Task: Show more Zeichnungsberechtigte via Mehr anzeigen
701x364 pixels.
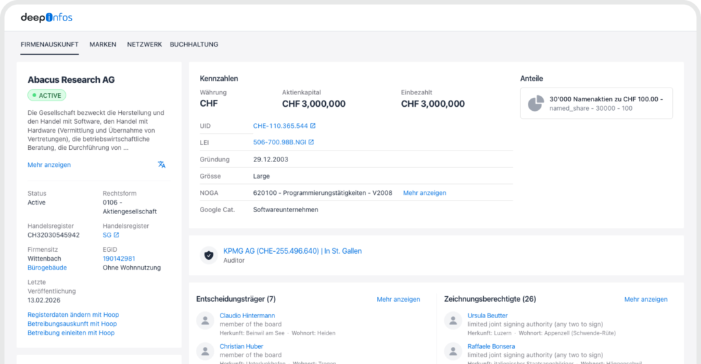Action: point(646,299)
